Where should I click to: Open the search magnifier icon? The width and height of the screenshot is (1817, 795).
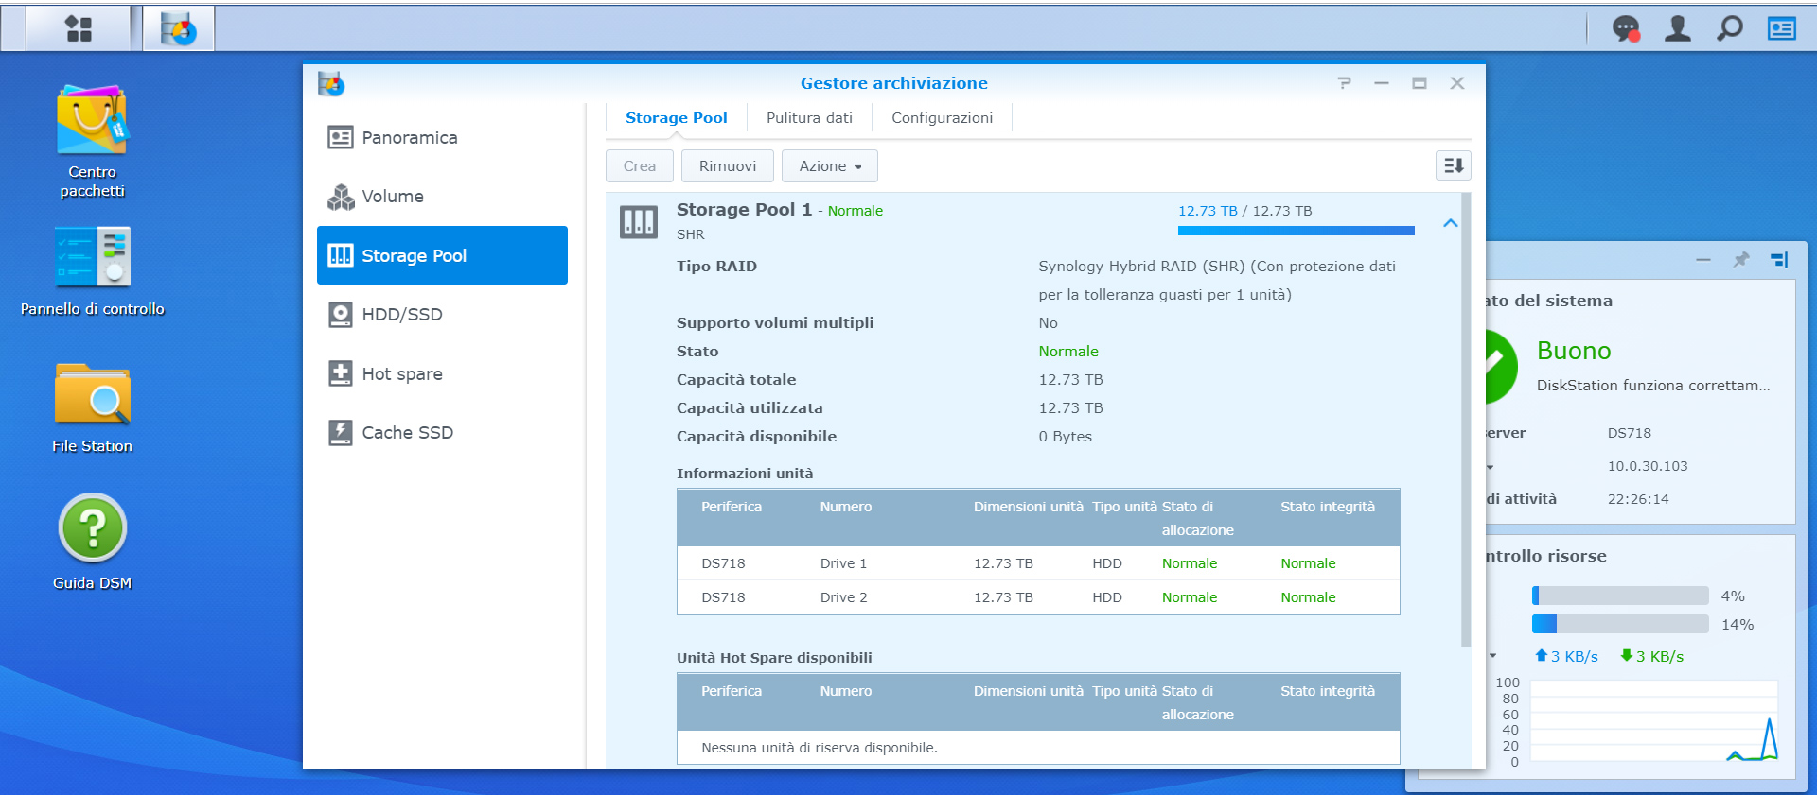pyautogui.click(x=1730, y=29)
